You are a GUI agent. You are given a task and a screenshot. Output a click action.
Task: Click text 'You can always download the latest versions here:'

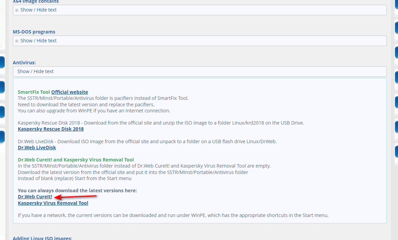click(77, 191)
